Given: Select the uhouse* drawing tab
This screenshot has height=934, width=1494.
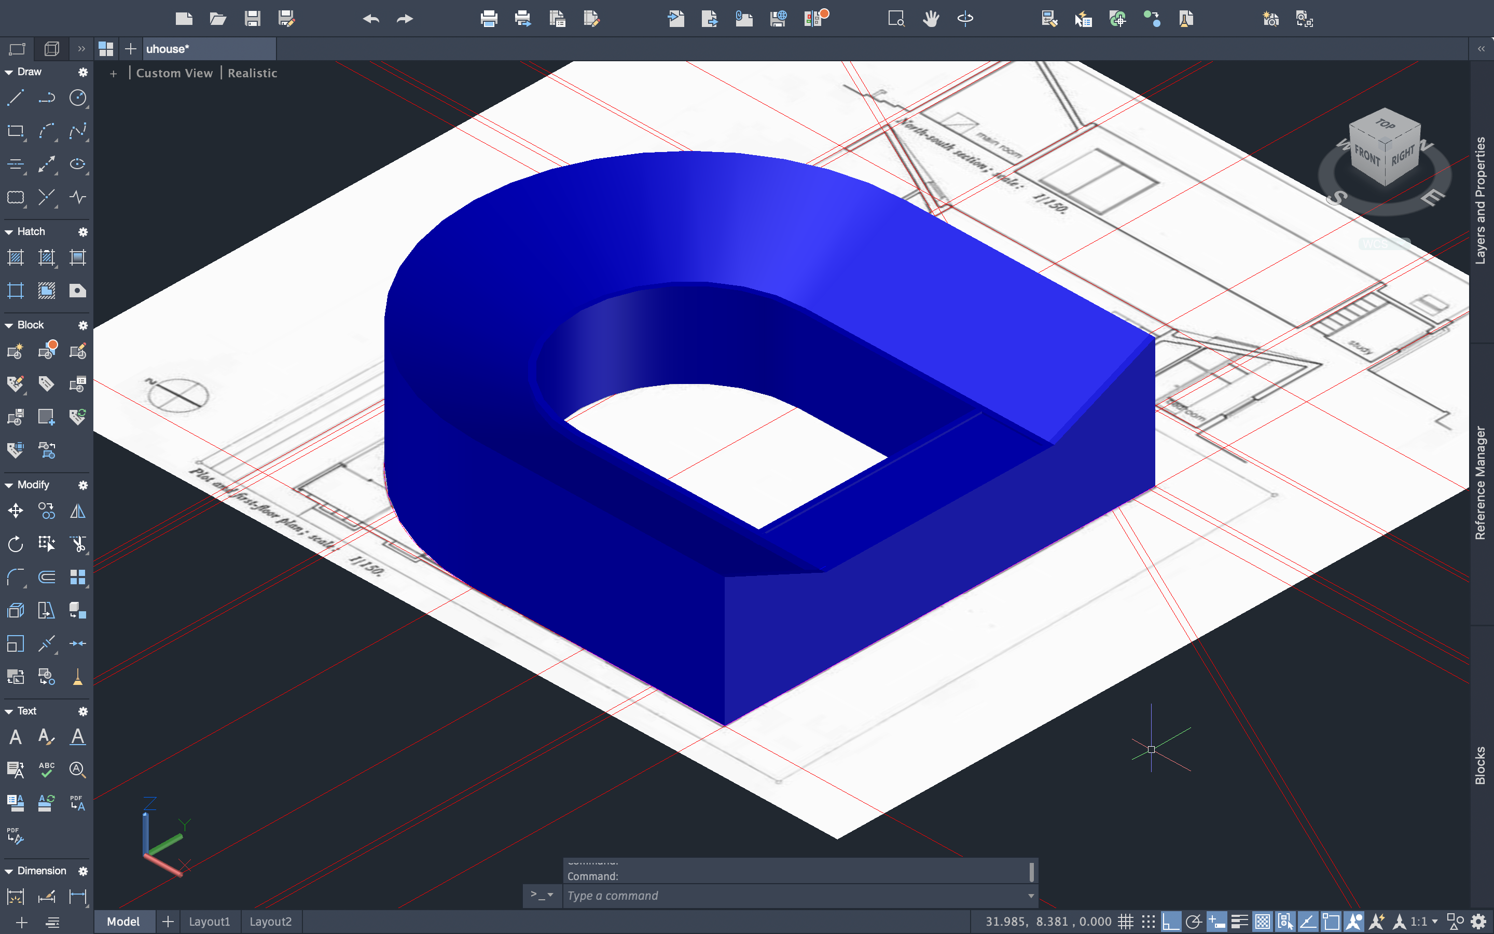Looking at the screenshot, I should click(x=209, y=49).
